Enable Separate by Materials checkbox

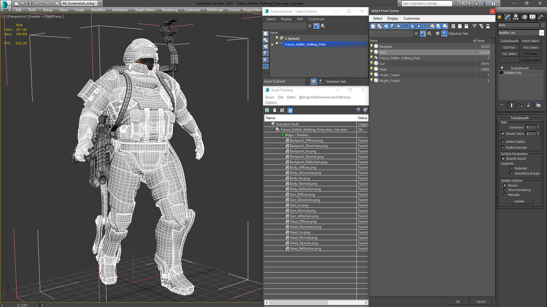click(x=511, y=168)
